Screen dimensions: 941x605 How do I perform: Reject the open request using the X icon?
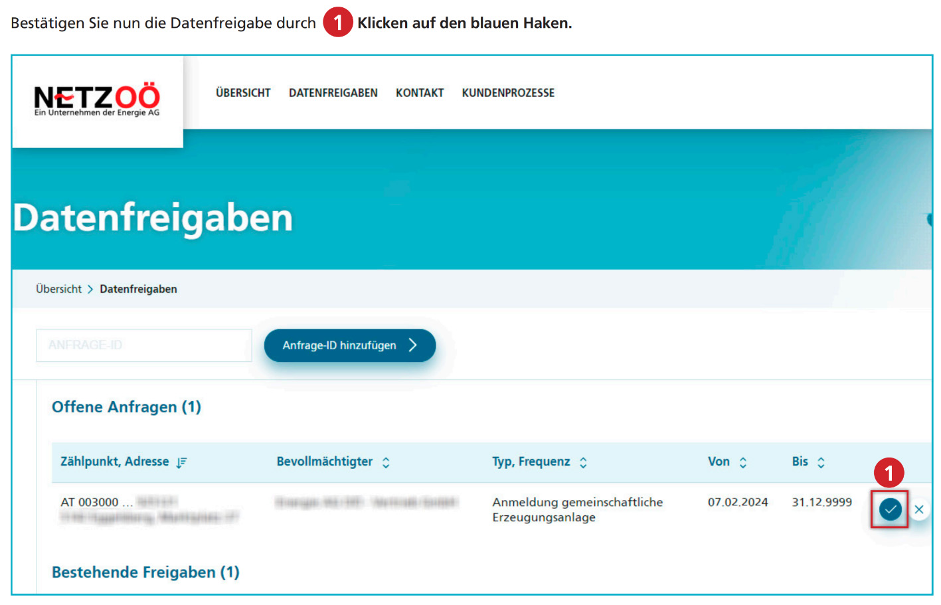pyautogui.click(x=919, y=509)
